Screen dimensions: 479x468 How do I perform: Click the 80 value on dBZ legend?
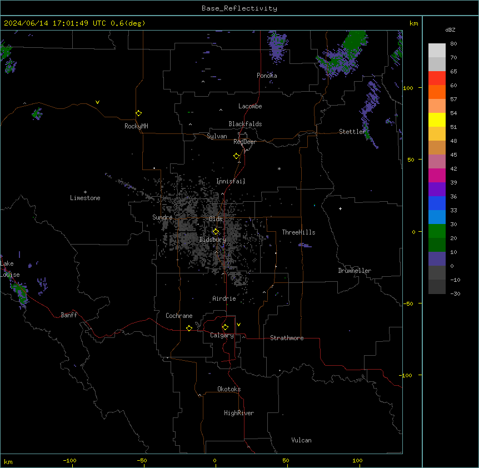point(453,44)
